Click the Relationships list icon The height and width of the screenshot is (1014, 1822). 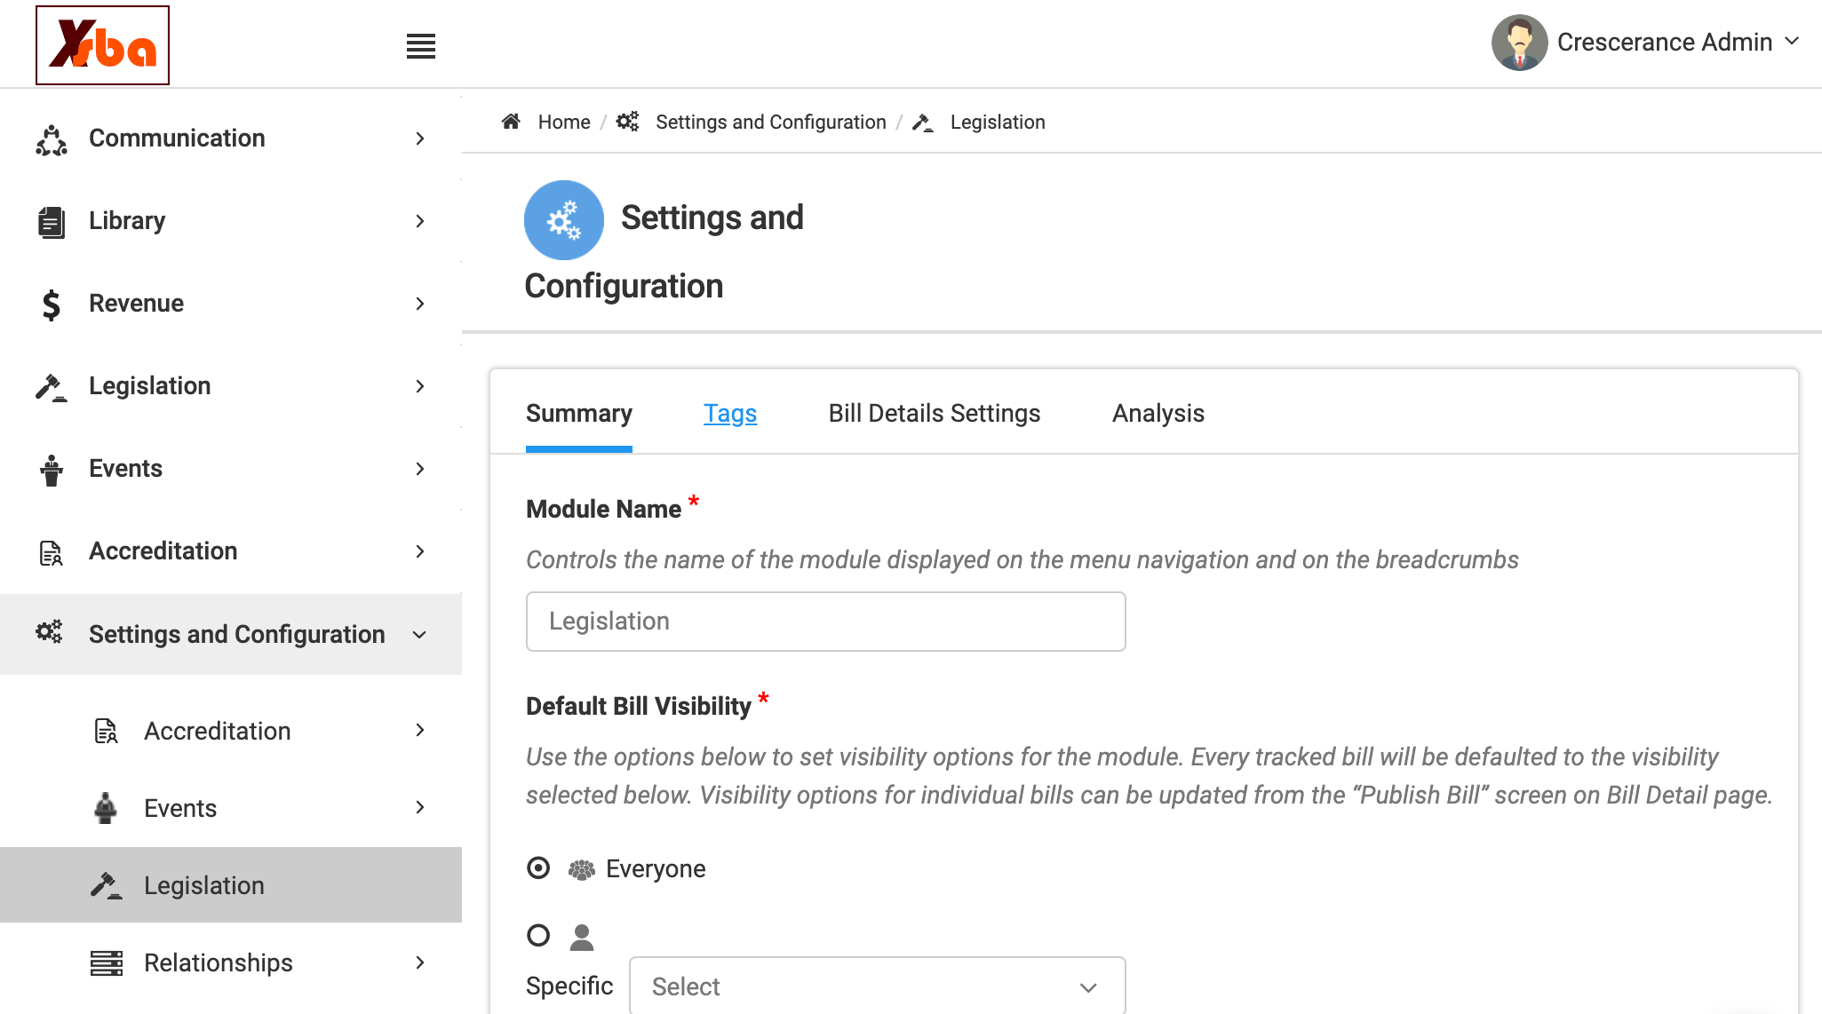[x=107, y=963]
